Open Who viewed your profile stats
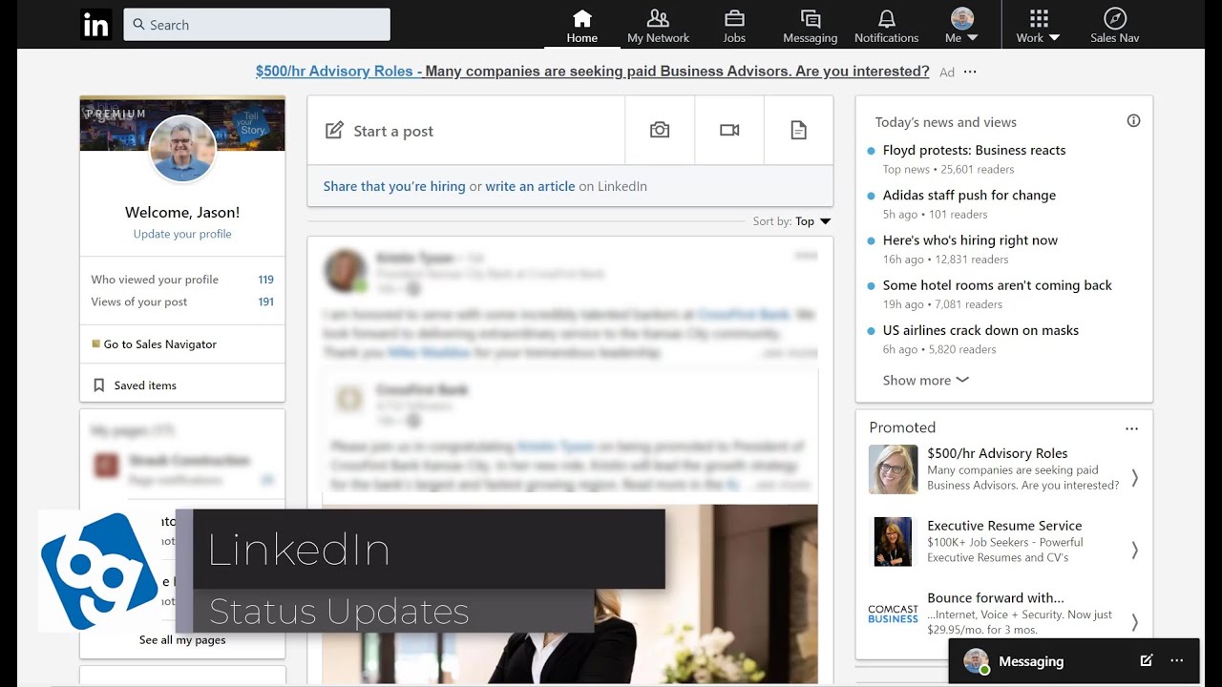Screen dimensions: 1222x687 [x=182, y=280]
